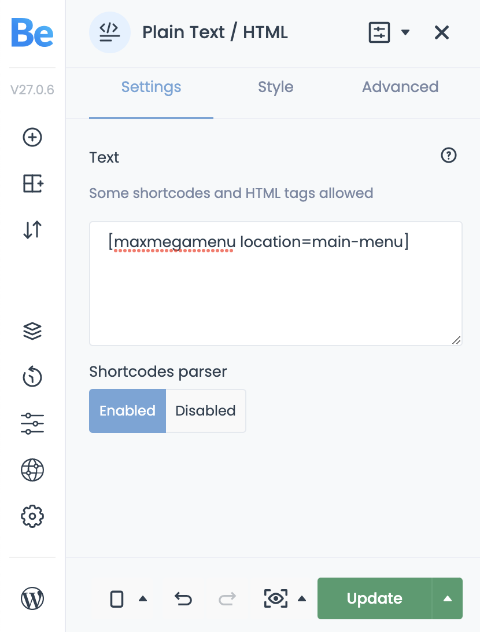Set Shortcodes parser to Disabled
The height and width of the screenshot is (632, 480).
(x=205, y=411)
